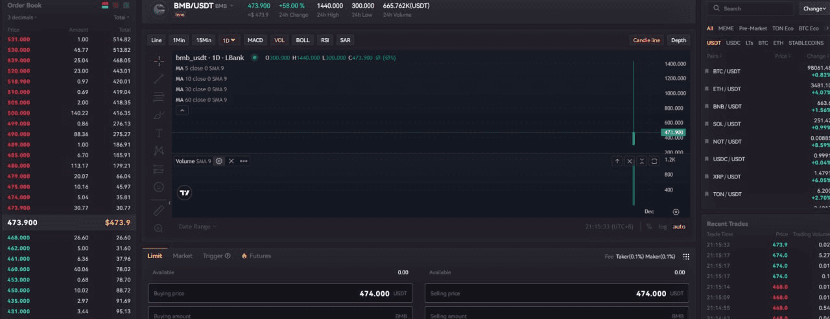Image resolution: width=830 pixels, height=319 pixels.
Task: Switch to the Trigger order tab
Action: click(217, 256)
